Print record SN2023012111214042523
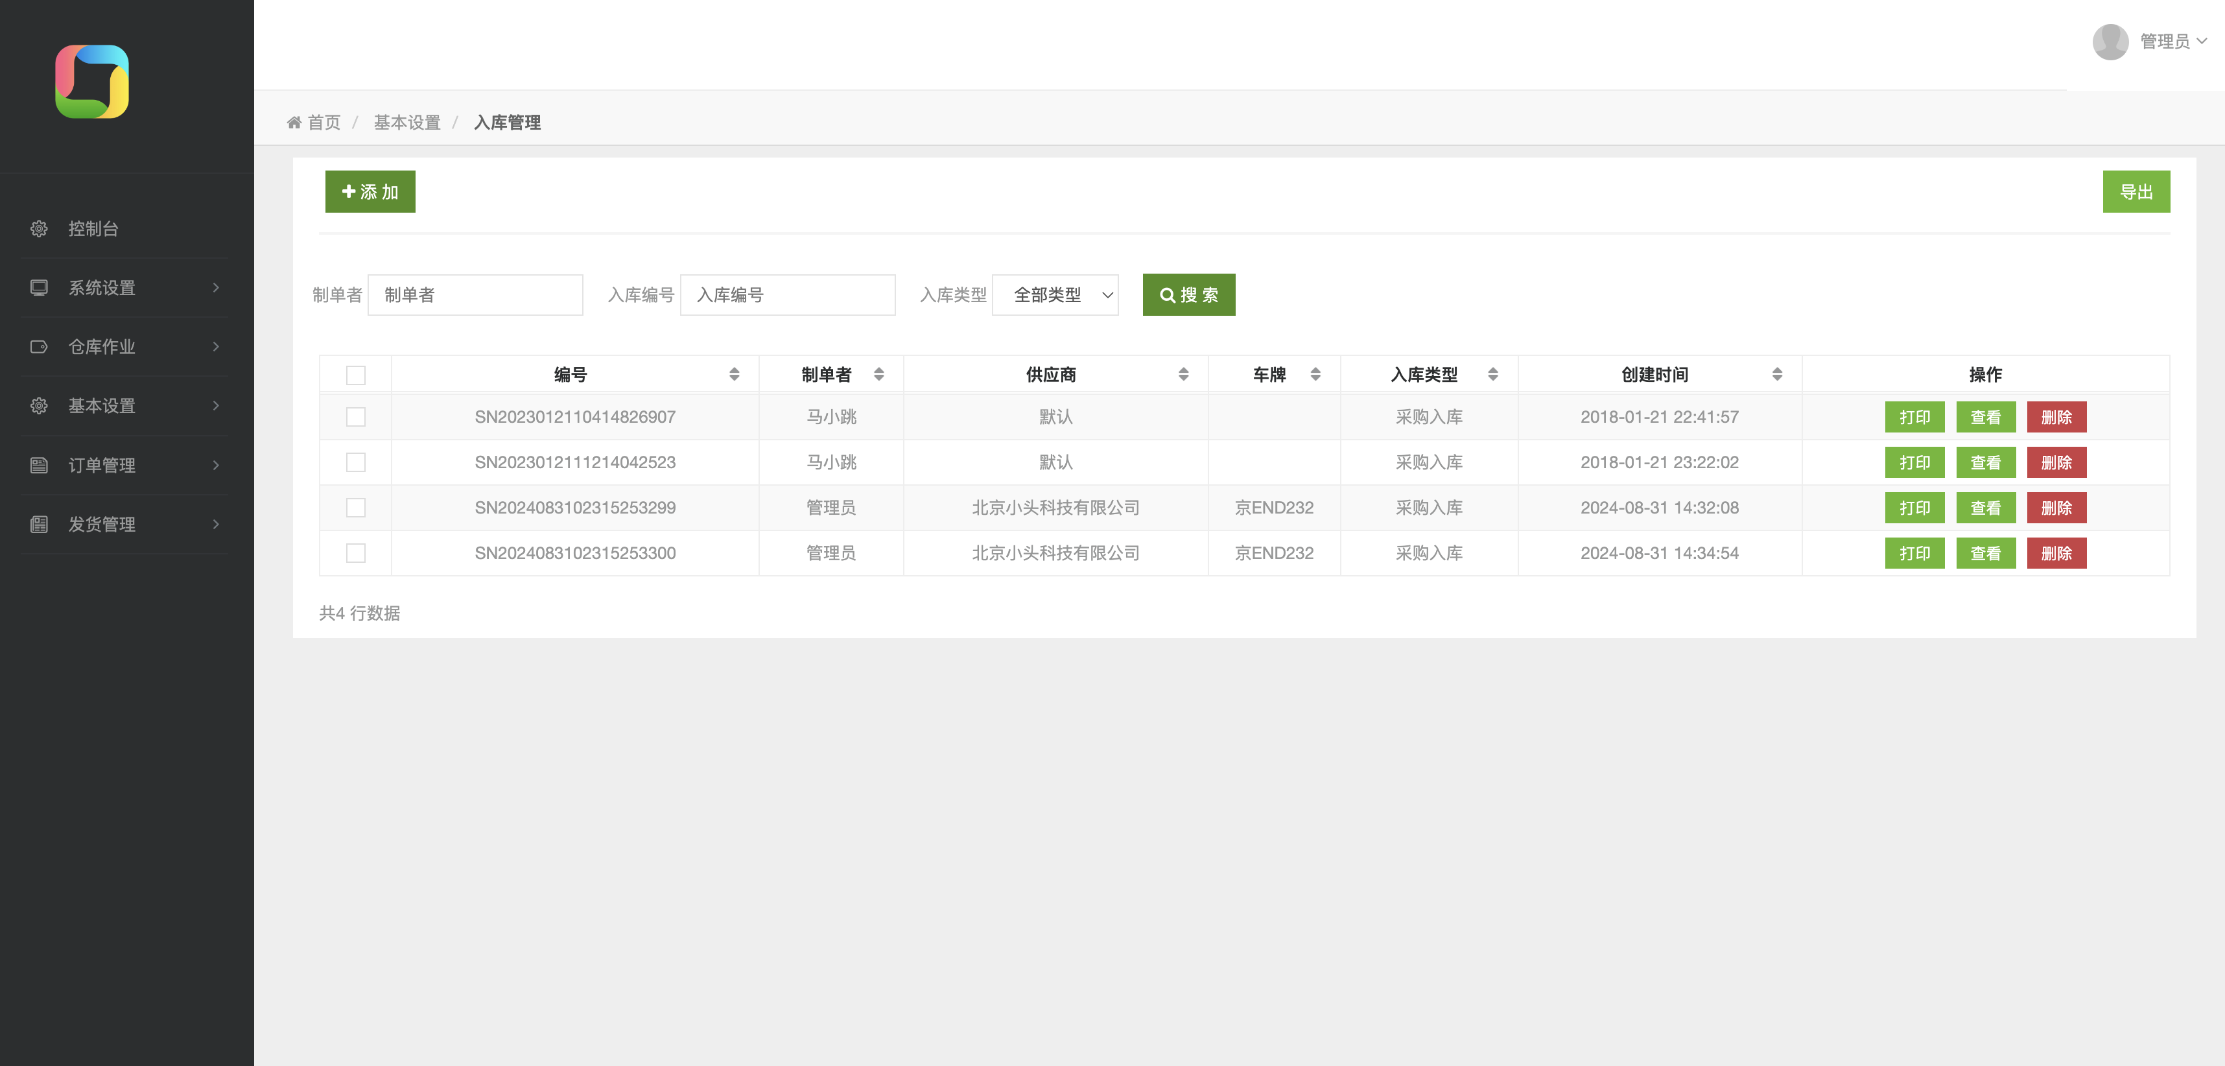Viewport: 2225px width, 1066px height. [x=1914, y=462]
